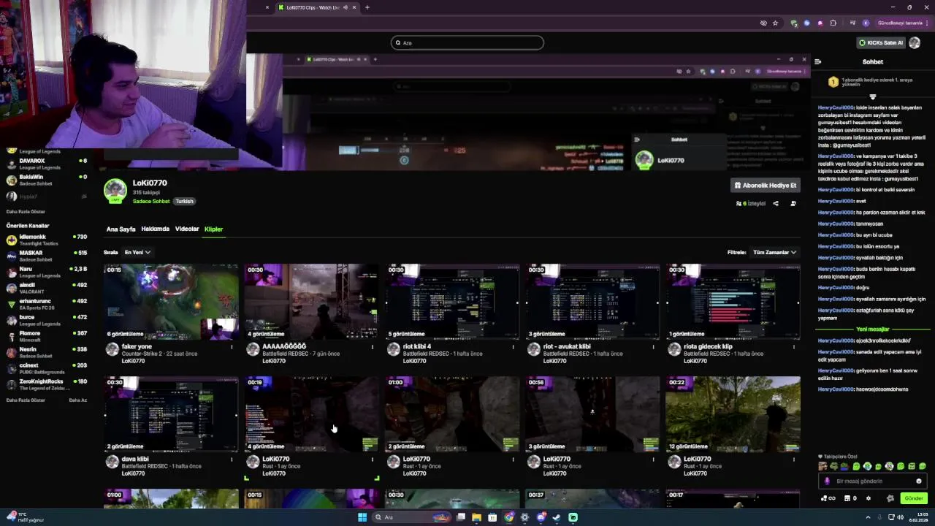Open the 'AAAAAĞĞĞĞĞ' clip thumbnail
Viewport: 935px width, 526px height.
tap(311, 302)
